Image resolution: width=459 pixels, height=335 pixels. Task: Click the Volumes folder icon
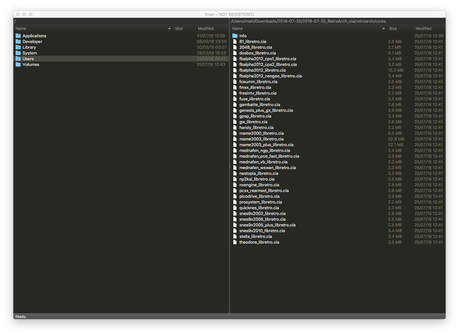click(18, 64)
